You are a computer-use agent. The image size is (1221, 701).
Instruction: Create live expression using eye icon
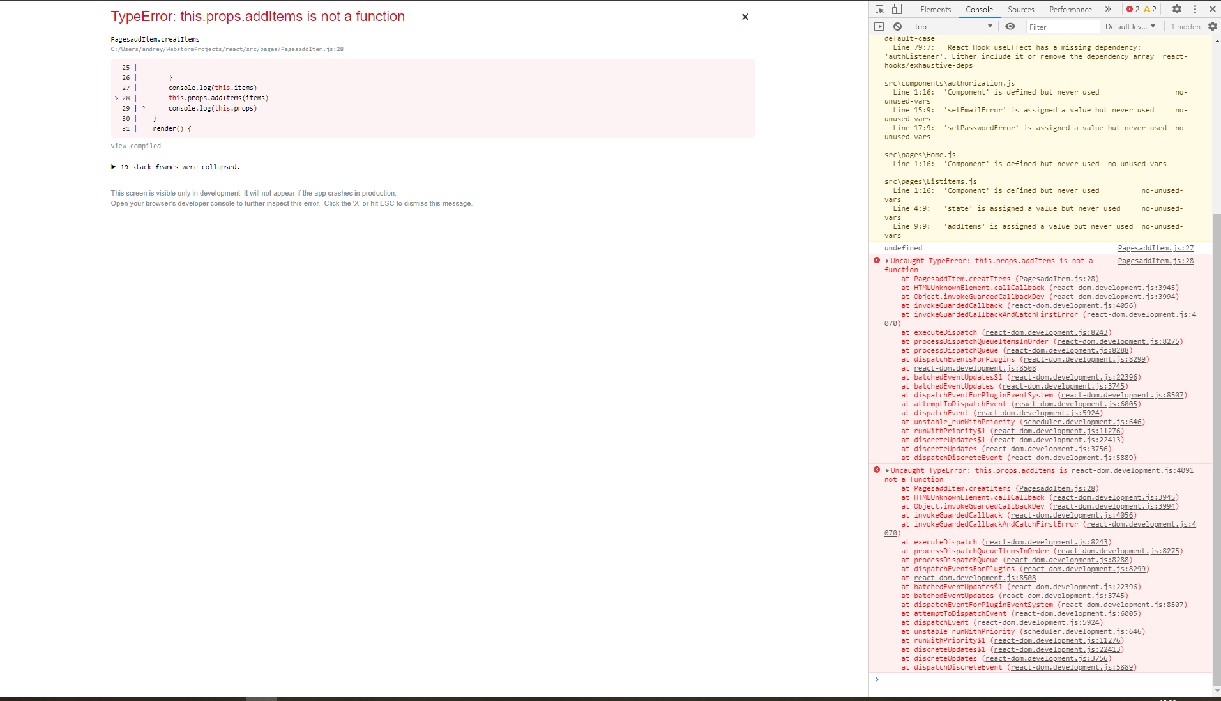tap(1010, 26)
